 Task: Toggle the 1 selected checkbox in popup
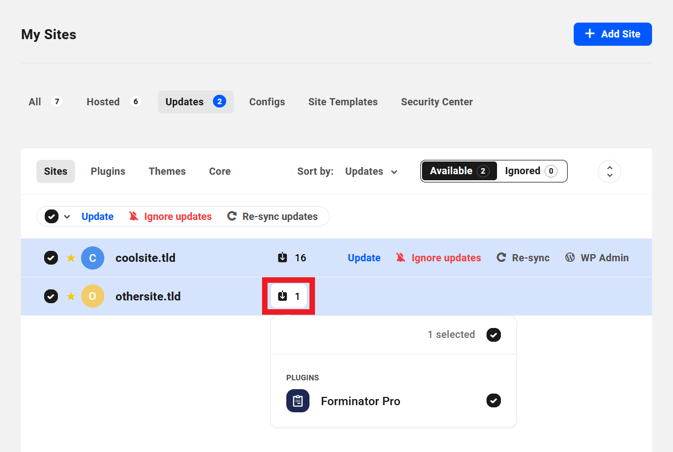494,335
